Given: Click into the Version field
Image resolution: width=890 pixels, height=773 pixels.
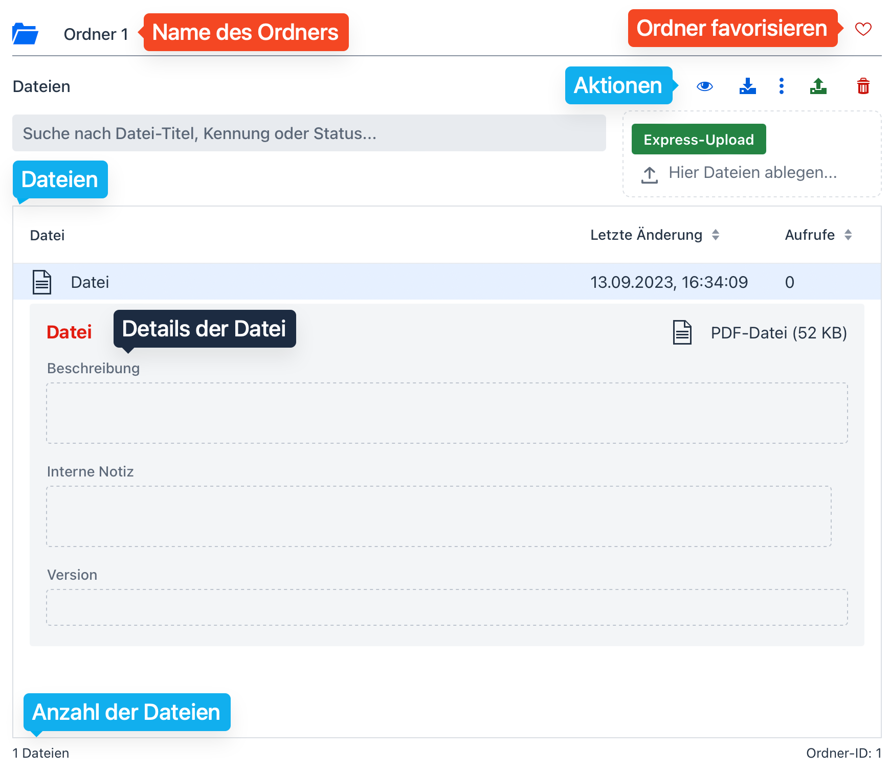Looking at the screenshot, I should [447, 607].
